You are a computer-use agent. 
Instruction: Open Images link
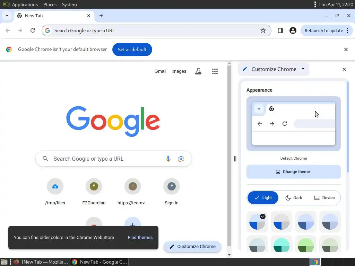point(179,71)
